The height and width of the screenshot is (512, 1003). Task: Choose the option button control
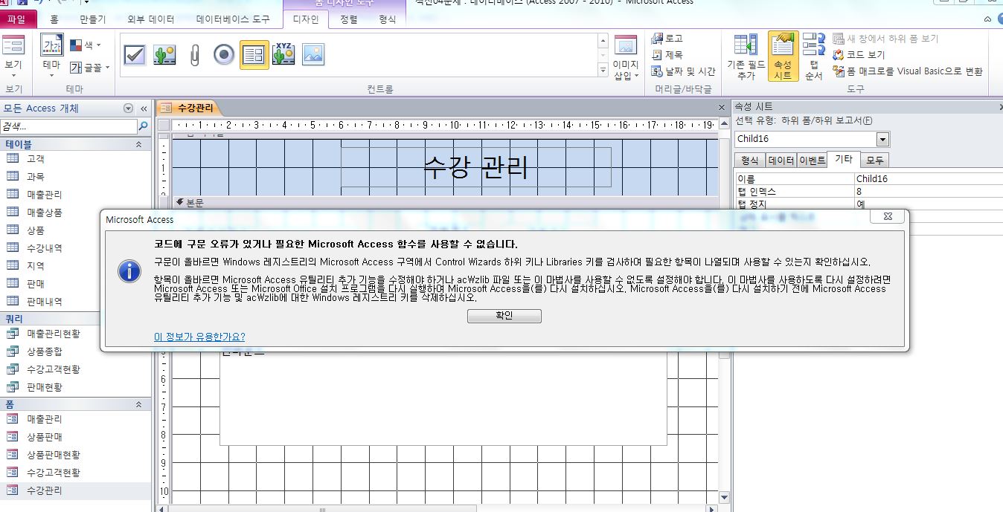tap(224, 55)
